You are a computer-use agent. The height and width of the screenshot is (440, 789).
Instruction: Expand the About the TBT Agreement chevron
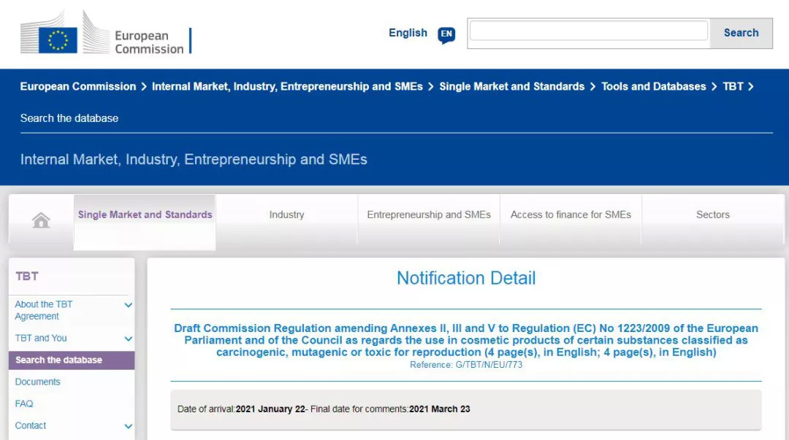tap(129, 305)
